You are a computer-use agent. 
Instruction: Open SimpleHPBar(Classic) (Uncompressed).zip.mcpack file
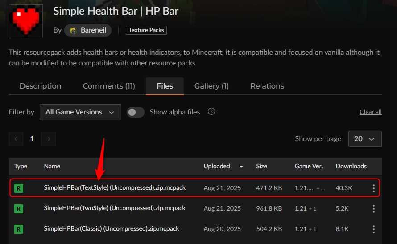coord(112,228)
